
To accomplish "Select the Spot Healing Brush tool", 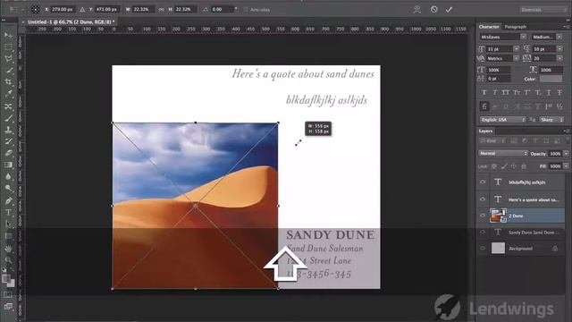I will [8, 106].
